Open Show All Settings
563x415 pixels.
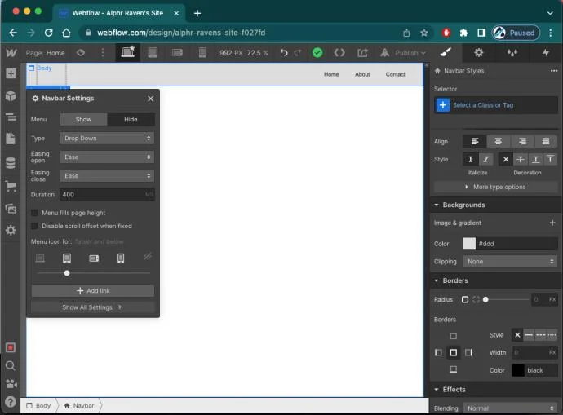(93, 307)
